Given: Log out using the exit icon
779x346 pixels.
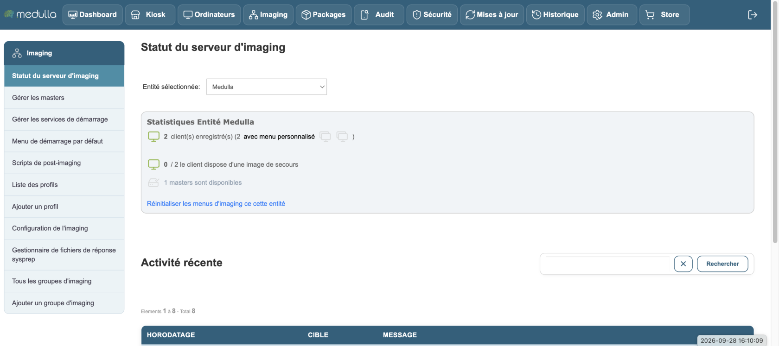Looking at the screenshot, I should (x=753, y=15).
